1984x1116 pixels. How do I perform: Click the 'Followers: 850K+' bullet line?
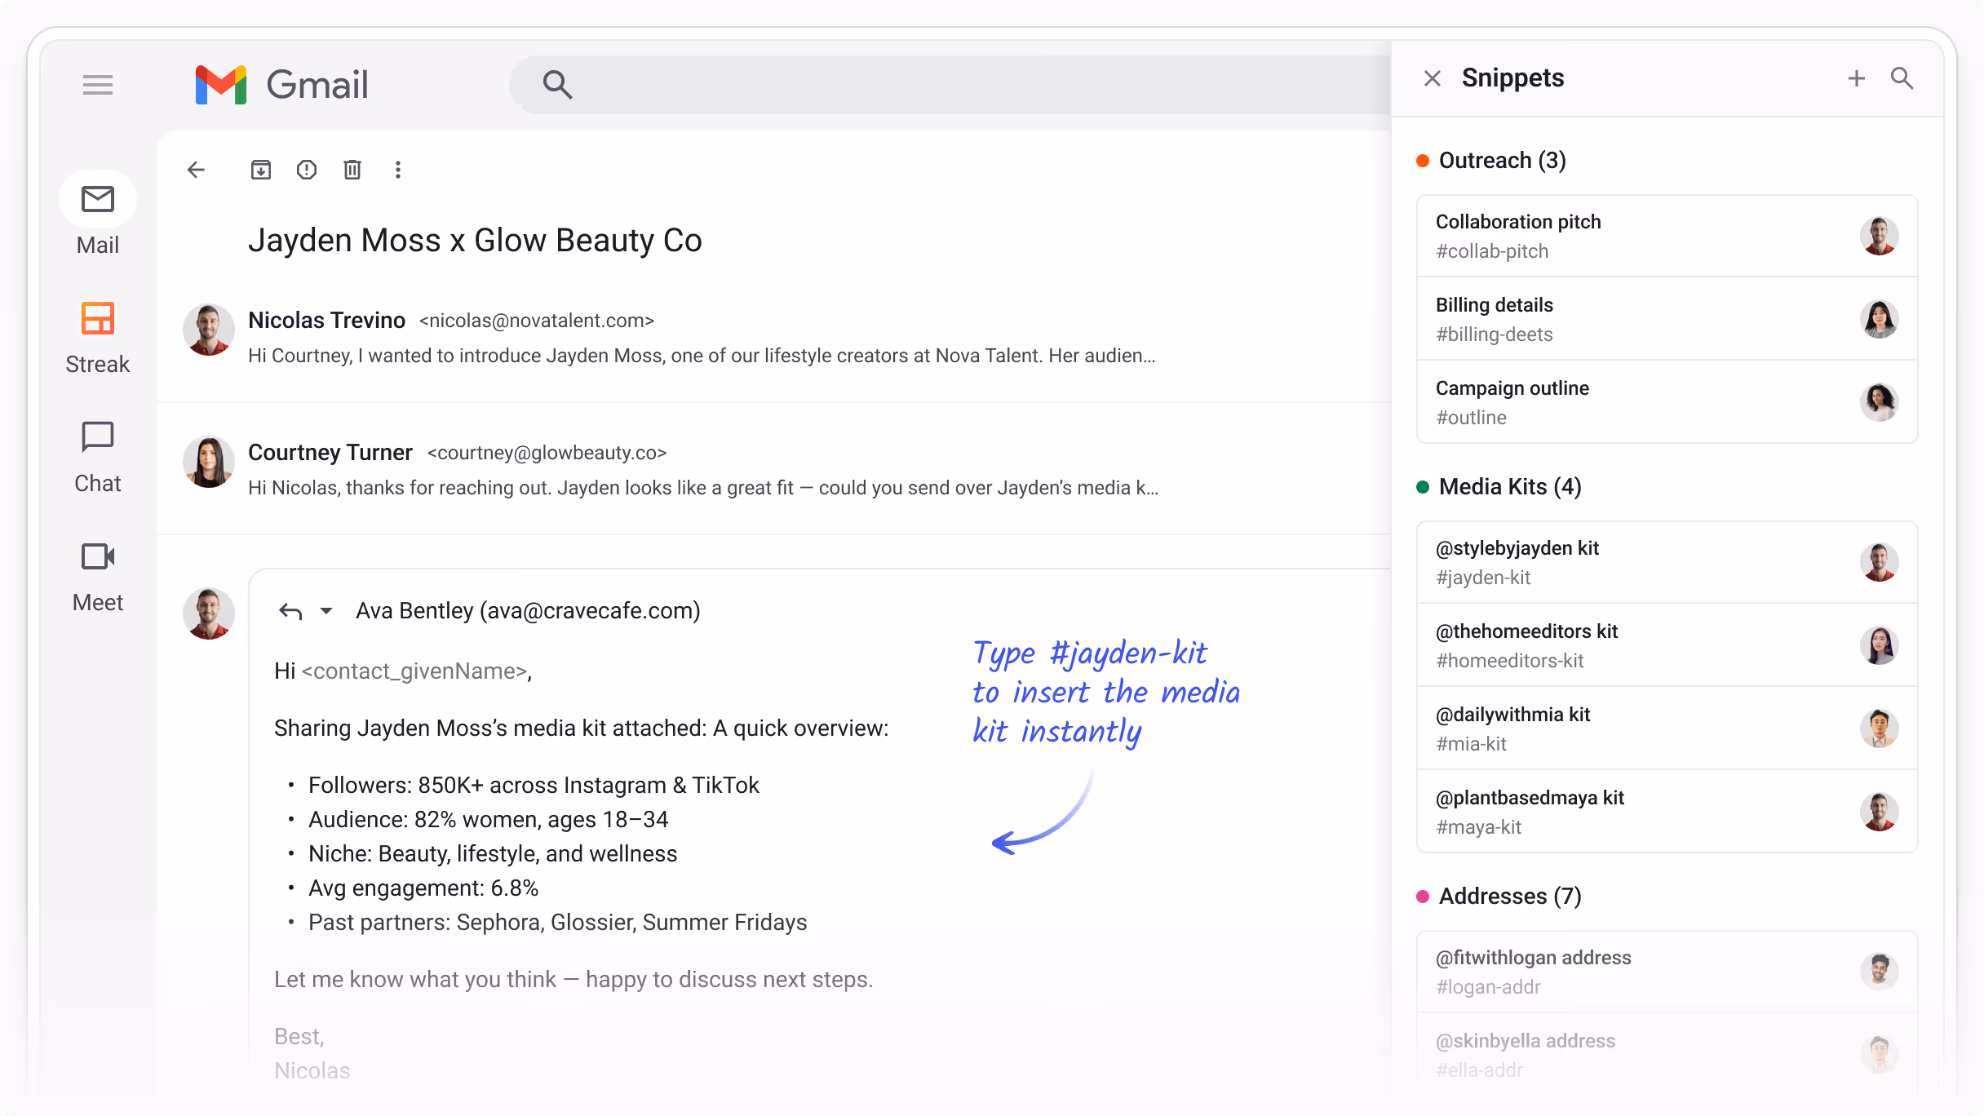pyautogui.click(x=534, y=786)
